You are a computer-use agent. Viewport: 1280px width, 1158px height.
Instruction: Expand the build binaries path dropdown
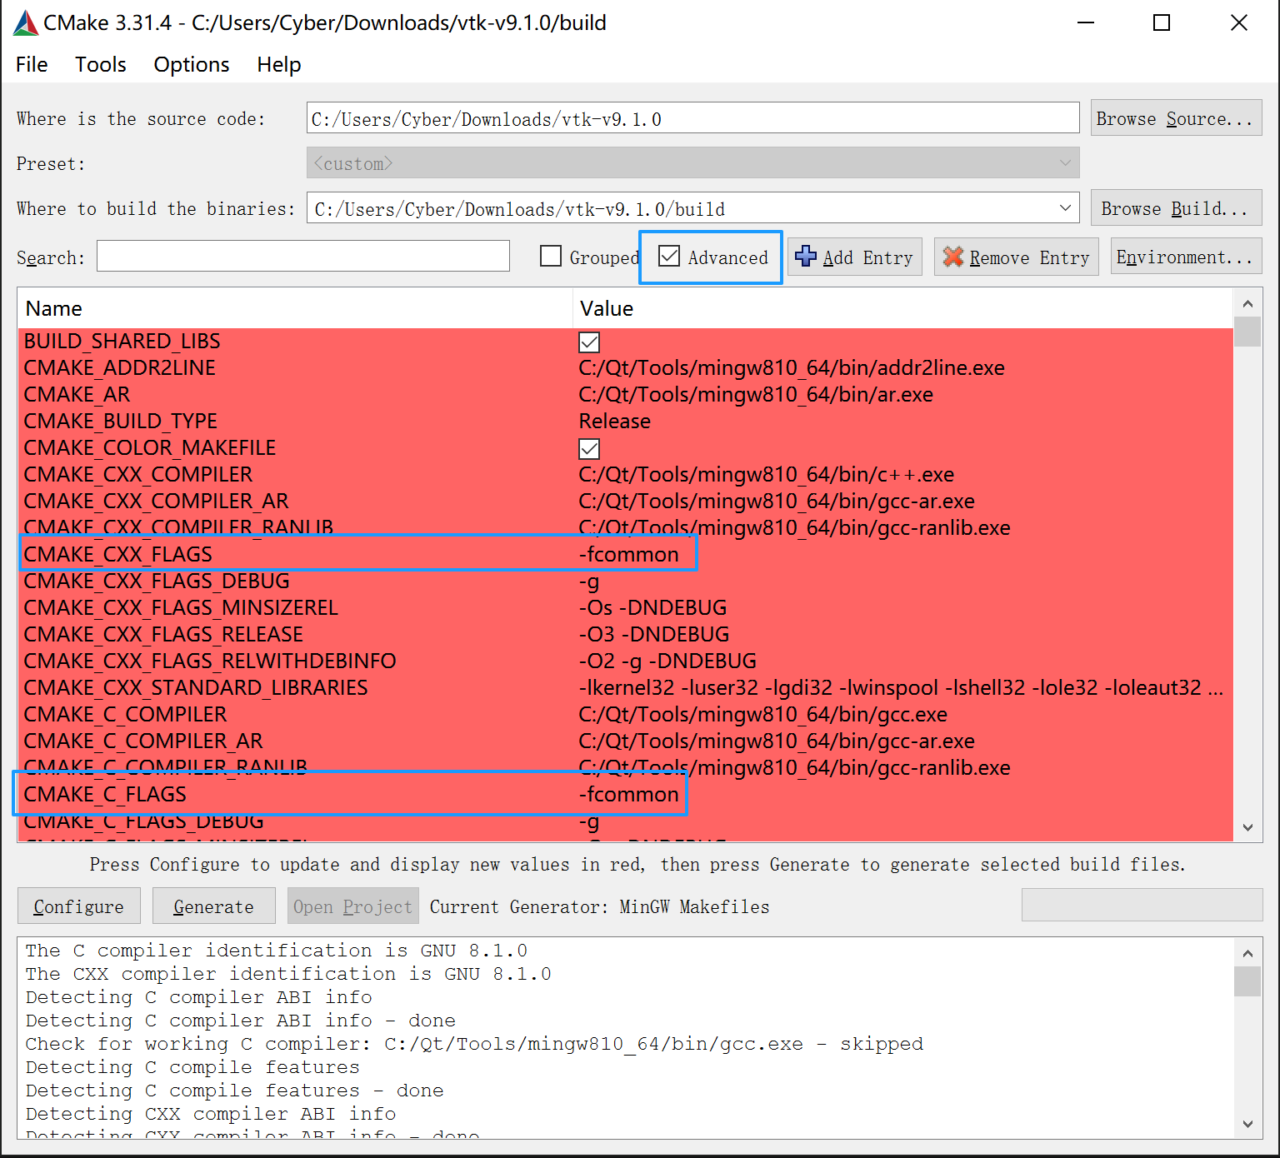click(x=1065, y=208)
